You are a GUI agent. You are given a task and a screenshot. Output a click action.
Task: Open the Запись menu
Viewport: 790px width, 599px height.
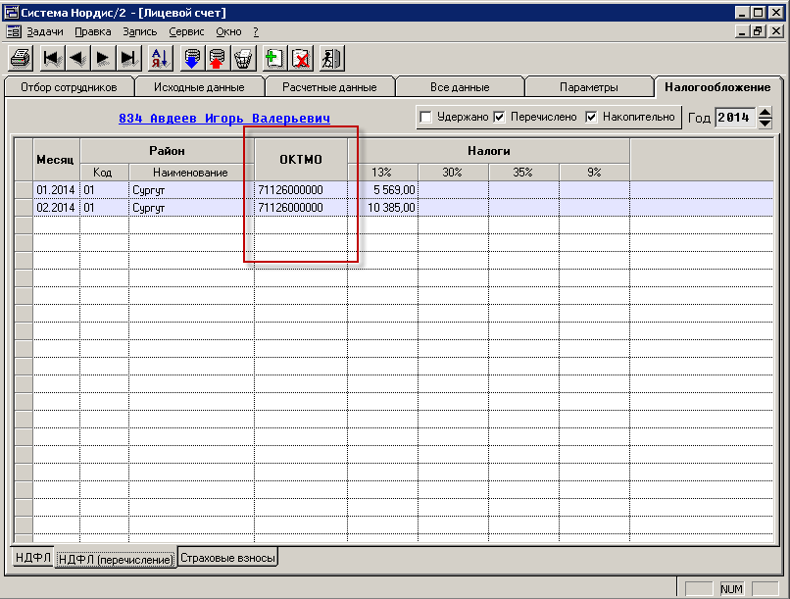tap(140, 31)
